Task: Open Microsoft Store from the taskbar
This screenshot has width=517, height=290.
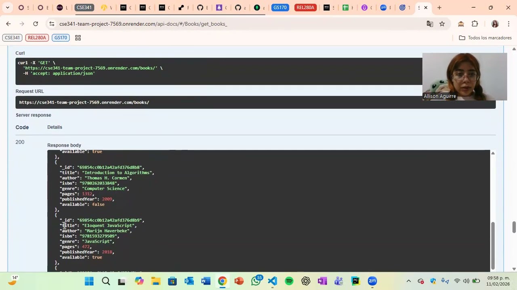Action: point(172,281)
